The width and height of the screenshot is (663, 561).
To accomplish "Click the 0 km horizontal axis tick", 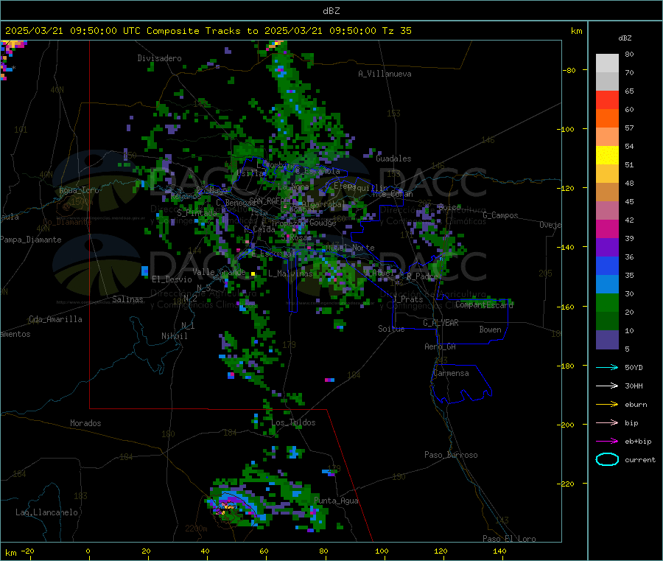I will click(88, 551).
